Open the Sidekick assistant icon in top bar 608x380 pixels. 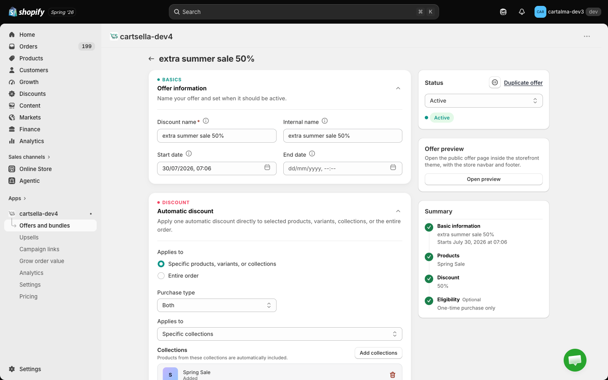coord(503,12)
